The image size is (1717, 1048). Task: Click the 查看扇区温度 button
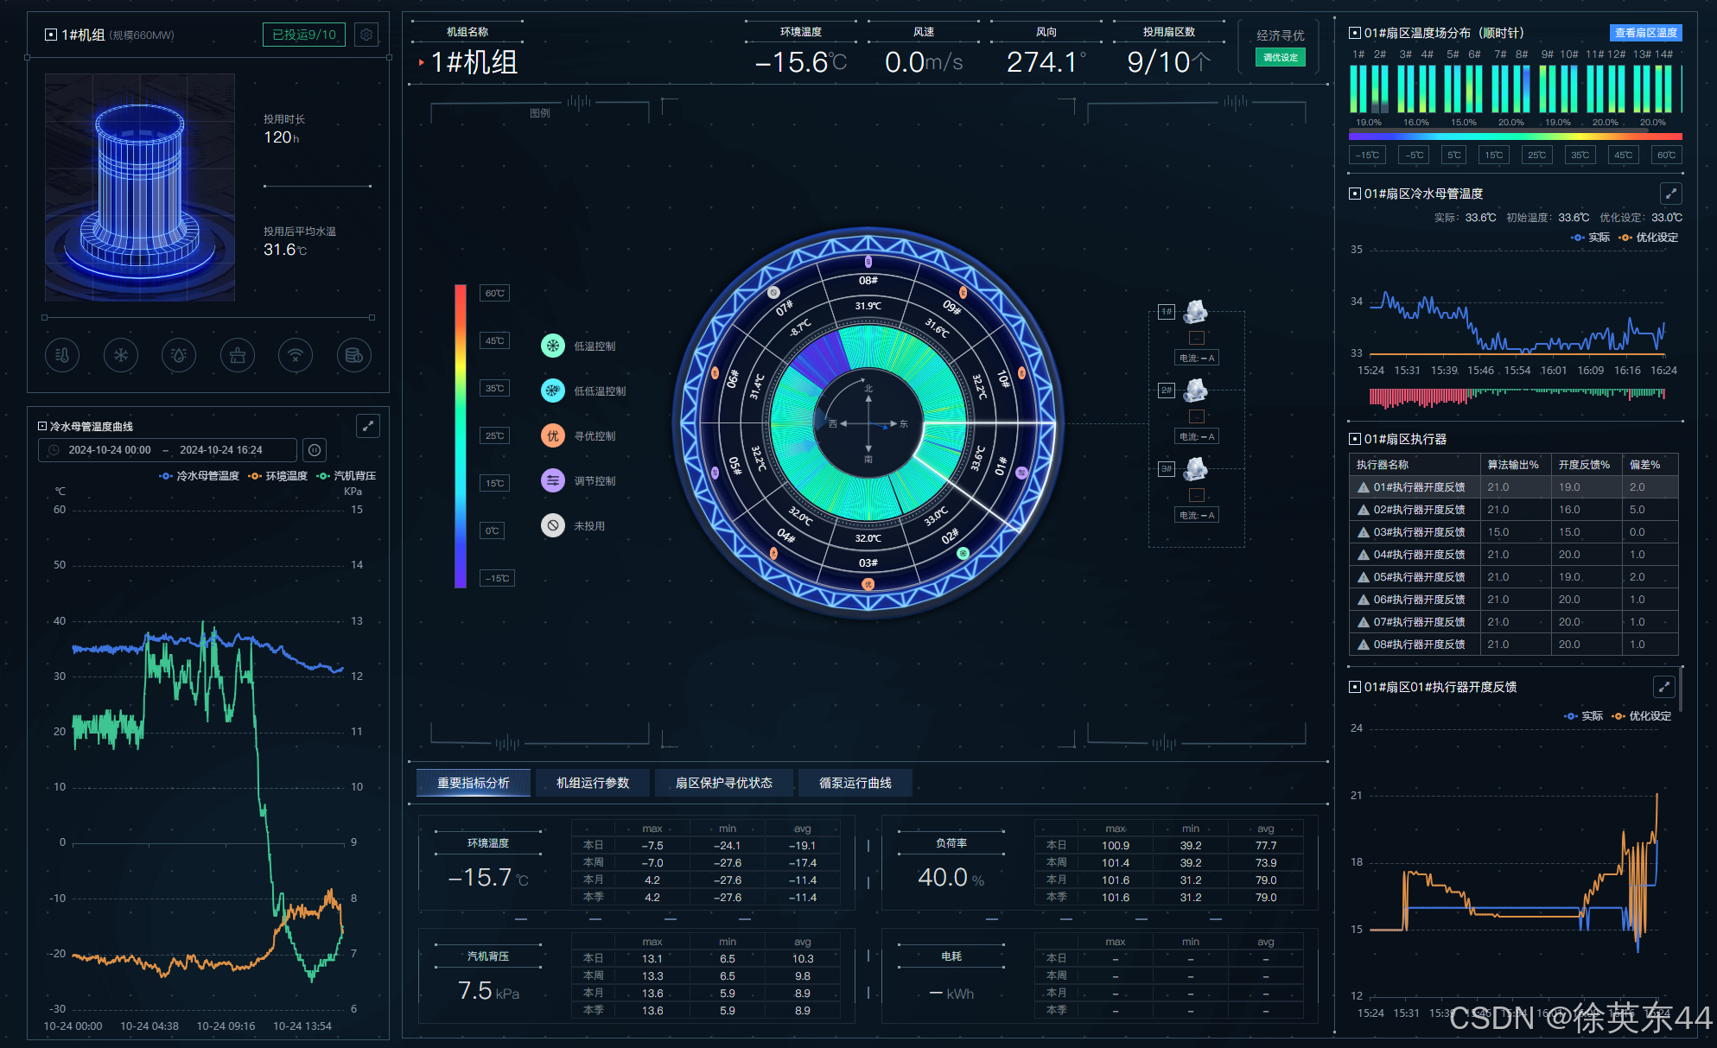point(1645,33)
